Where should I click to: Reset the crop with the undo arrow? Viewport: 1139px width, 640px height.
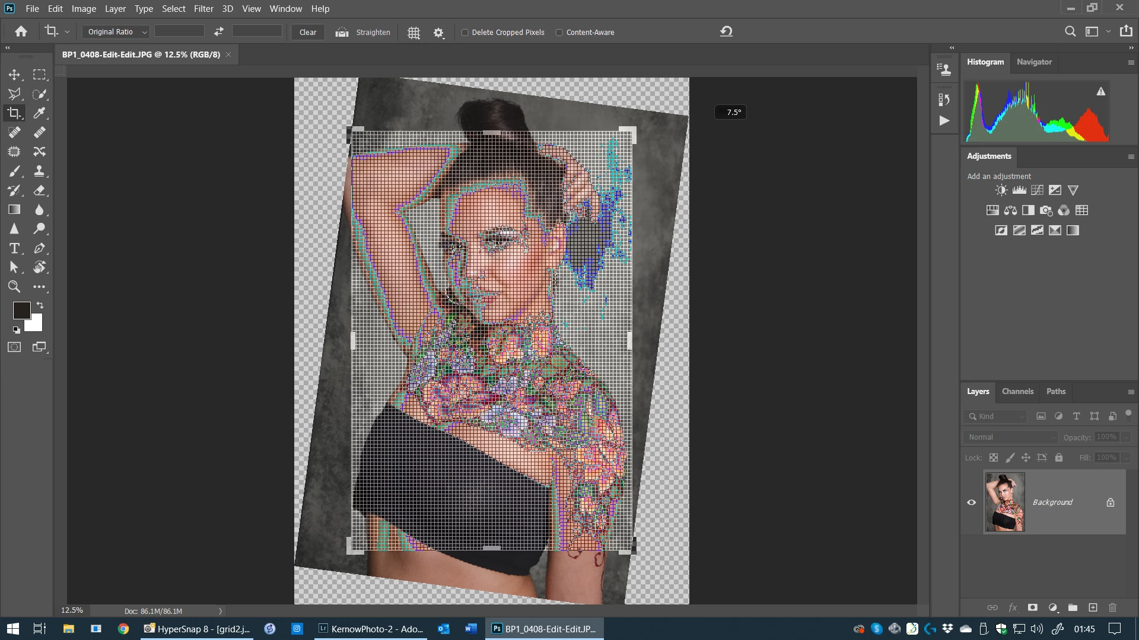pos(726,31)
